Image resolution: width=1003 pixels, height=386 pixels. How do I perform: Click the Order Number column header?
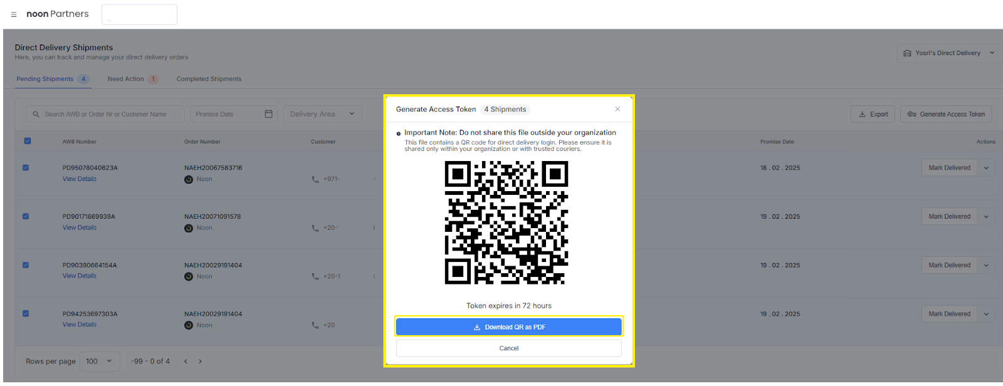(202, 142)
